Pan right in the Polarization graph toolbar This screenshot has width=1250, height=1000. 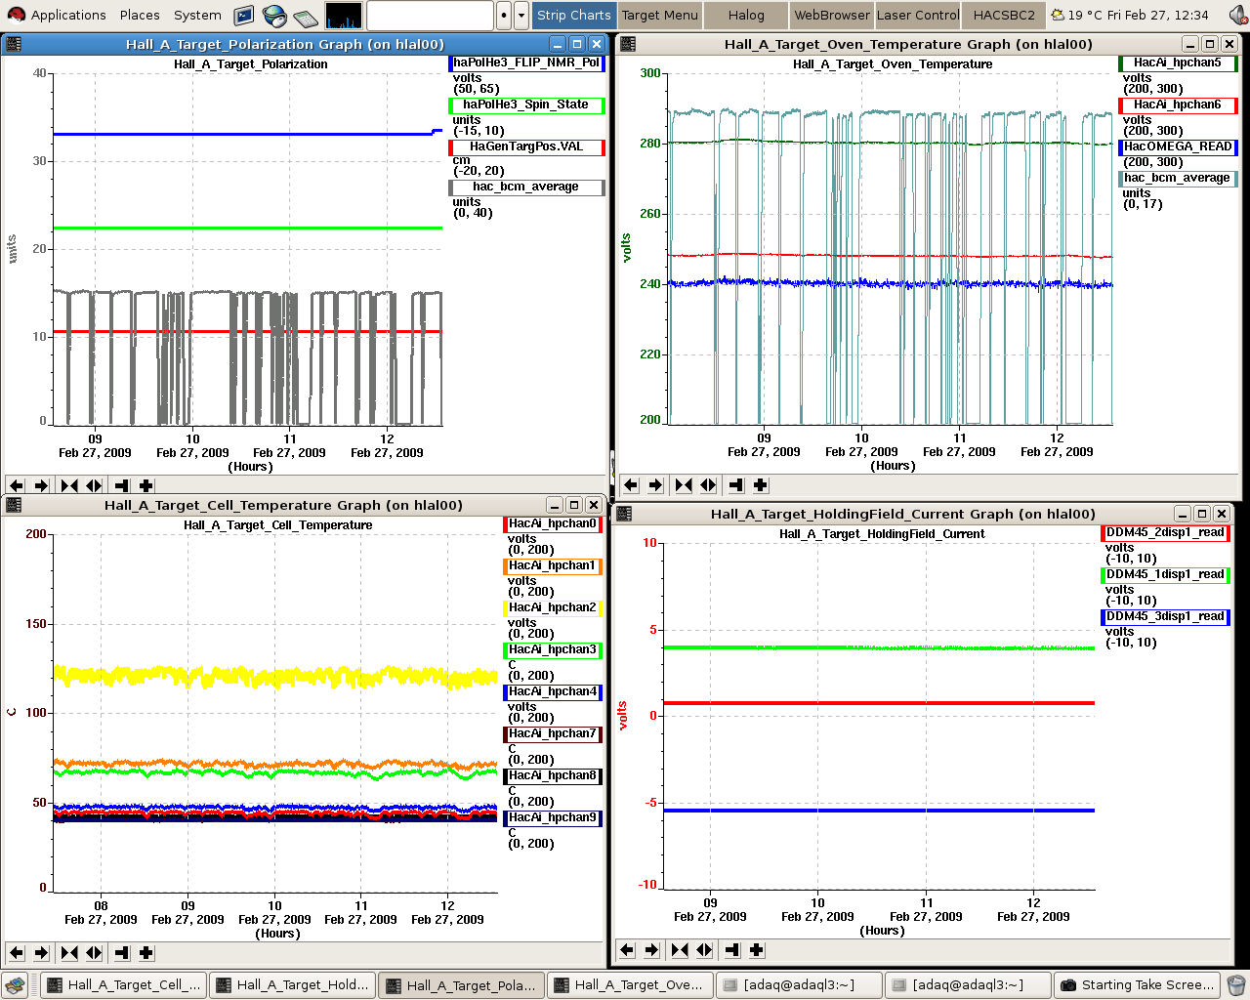coord(41,485)
